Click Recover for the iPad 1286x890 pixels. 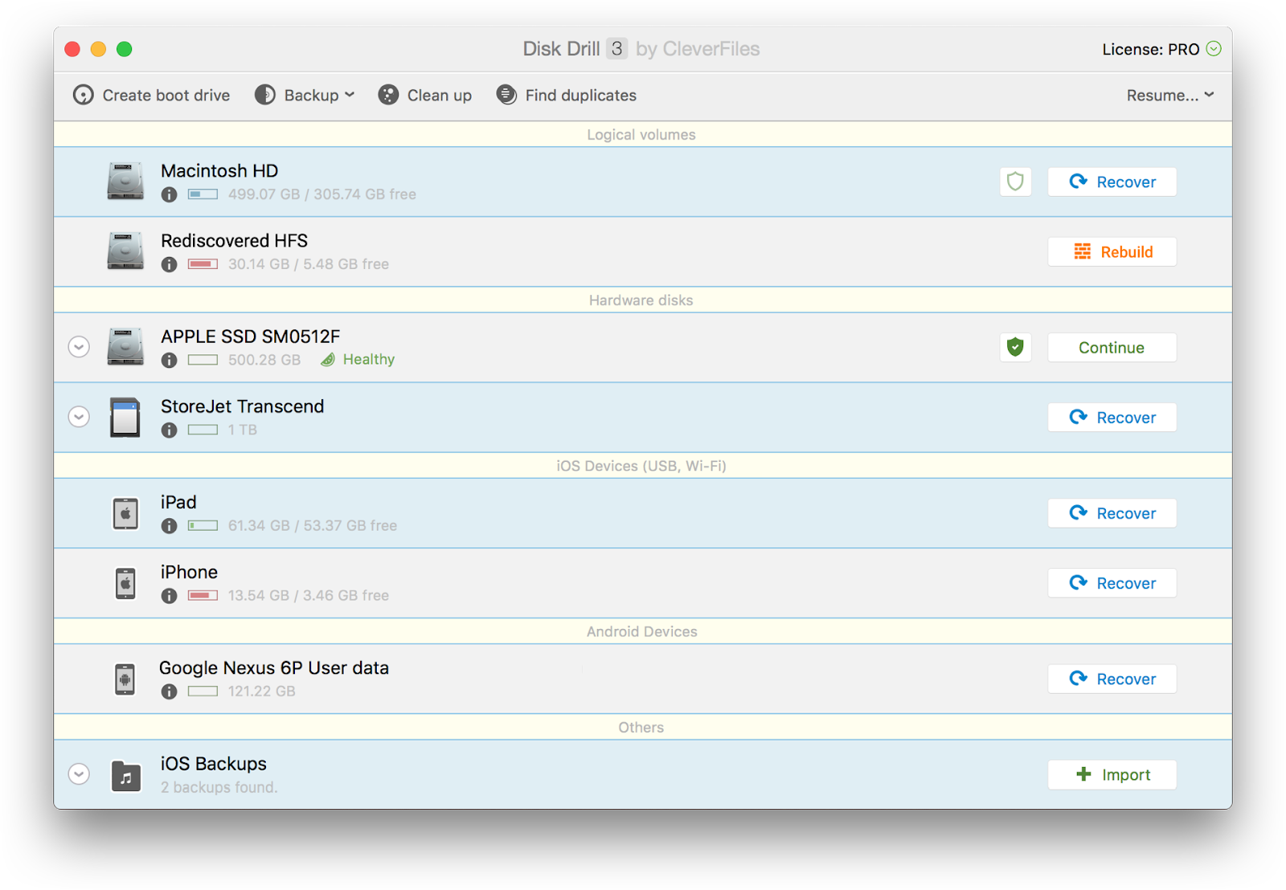[1112, 514]
